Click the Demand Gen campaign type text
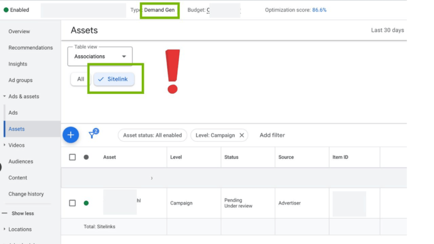434x244 pixels. tap(159, 10)
